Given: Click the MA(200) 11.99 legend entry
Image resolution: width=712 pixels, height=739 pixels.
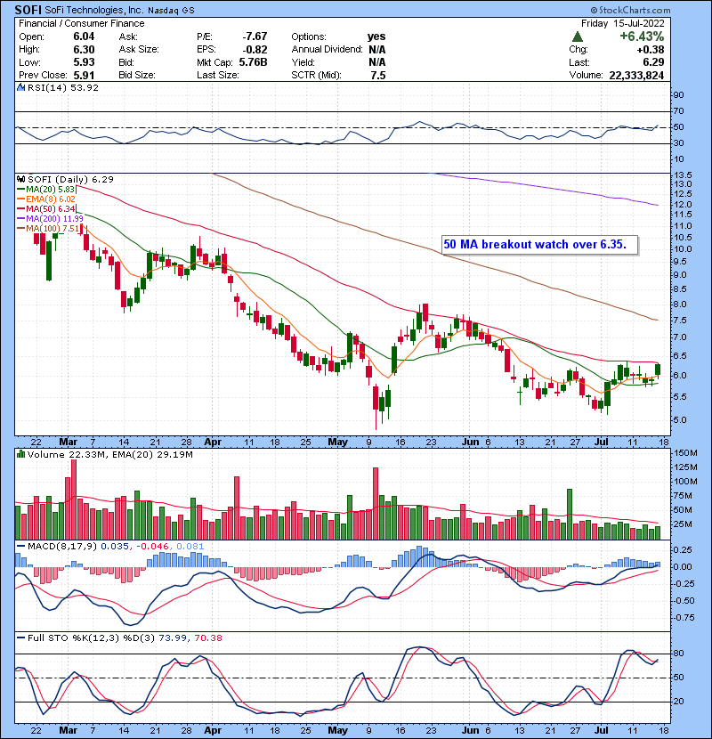Looking at the screenshot, I should (x=50, y=219).
